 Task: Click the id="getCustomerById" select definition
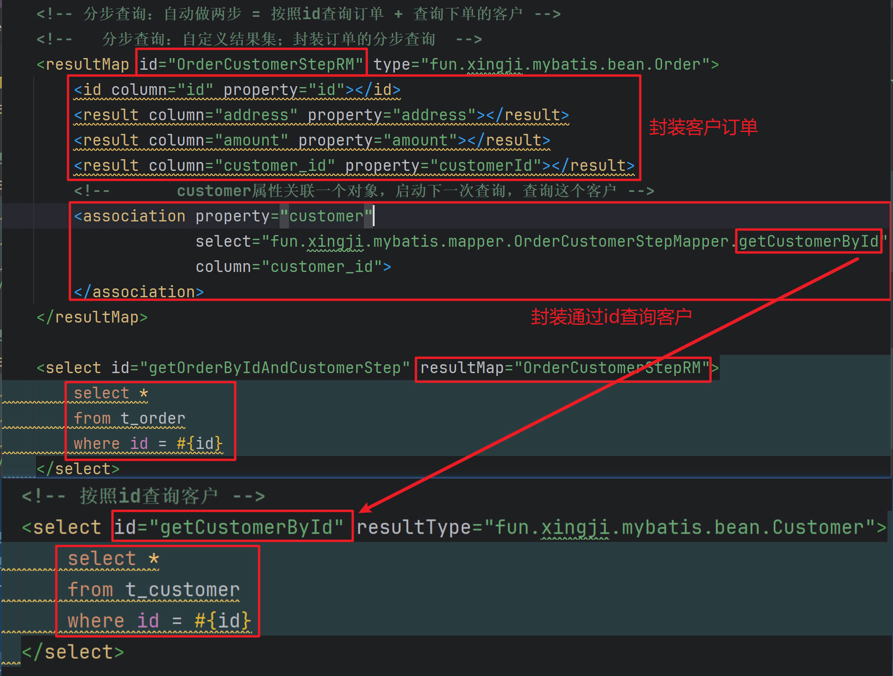pyautogui.click(x=229, y=527)
